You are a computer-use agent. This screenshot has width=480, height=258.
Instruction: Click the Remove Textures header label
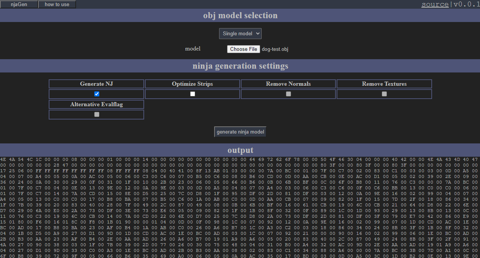coord(384,84)
